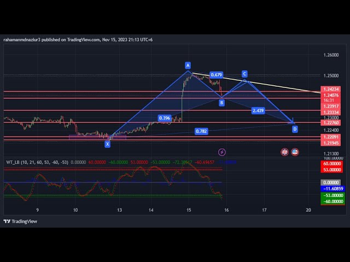Click the 0.396 ratio label

[x=164, y=118]
